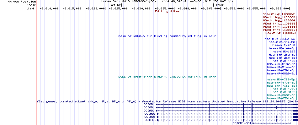Screen dimensions: 298x125
Task: Click the hsa-miR-4465 label
Action: pos(284,61)
